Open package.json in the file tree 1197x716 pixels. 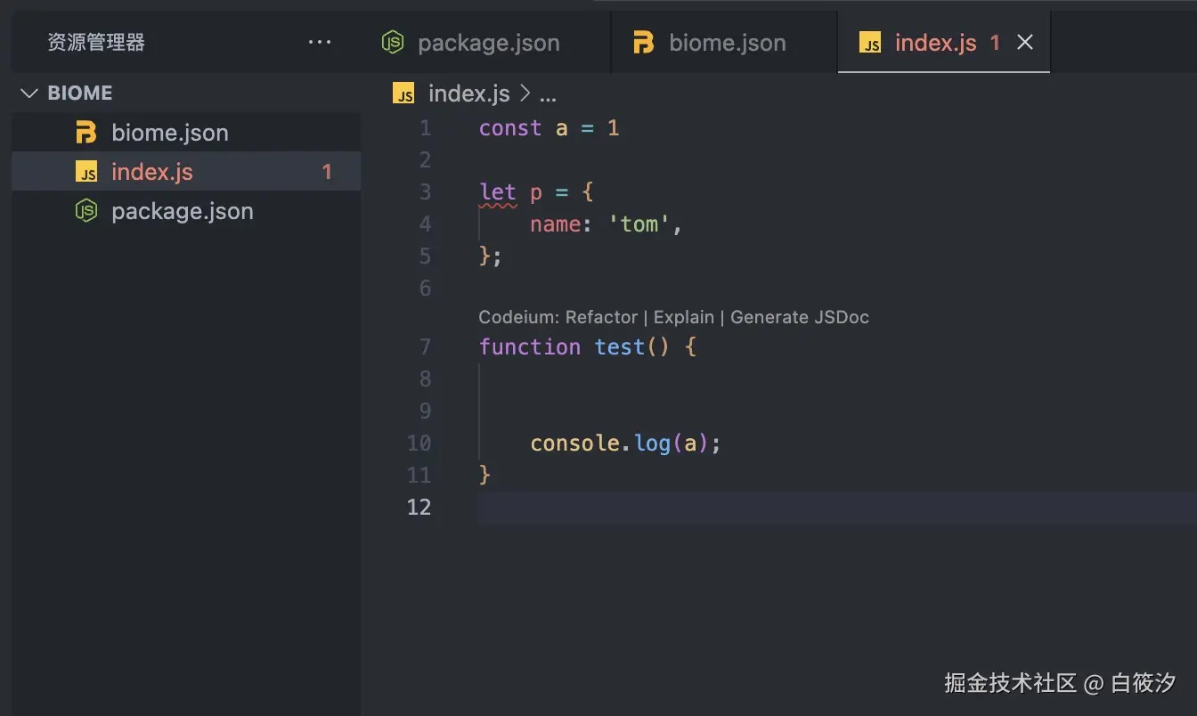point(186,211)
